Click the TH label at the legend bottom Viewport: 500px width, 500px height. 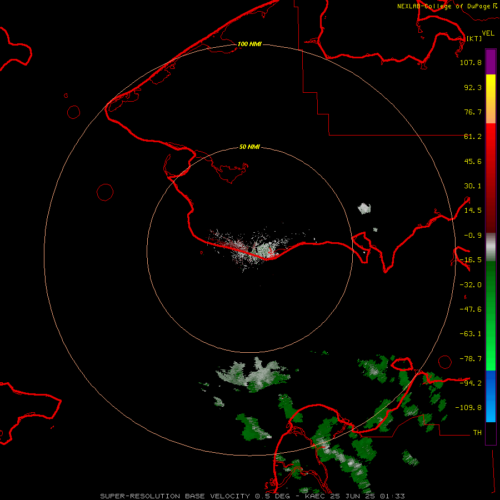coord(477,433)
